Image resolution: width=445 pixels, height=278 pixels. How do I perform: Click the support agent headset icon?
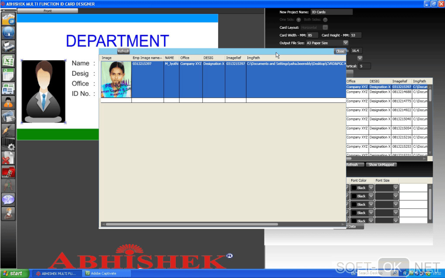click(x=8, y=214)
